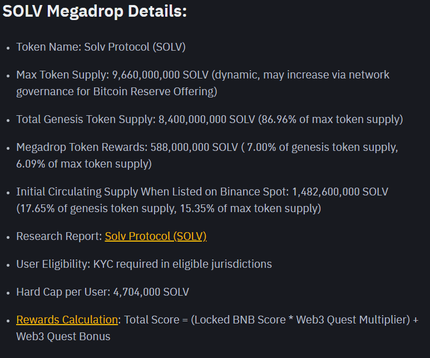Click the 4,704,000 SOLV value
This screenshot has height=358, width=430.
point(151,292)
